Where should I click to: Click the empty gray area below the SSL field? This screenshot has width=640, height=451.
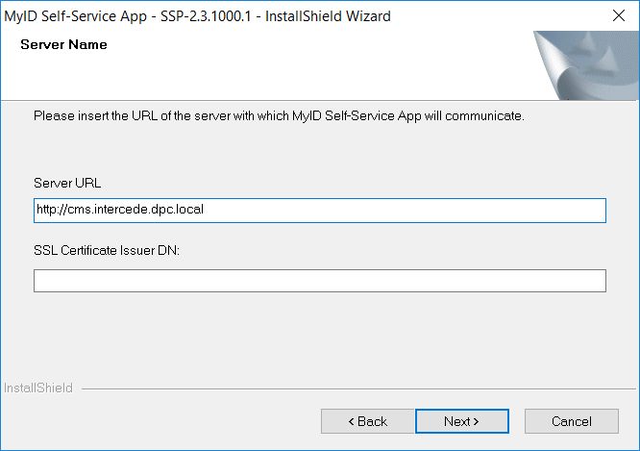(320, 335)
